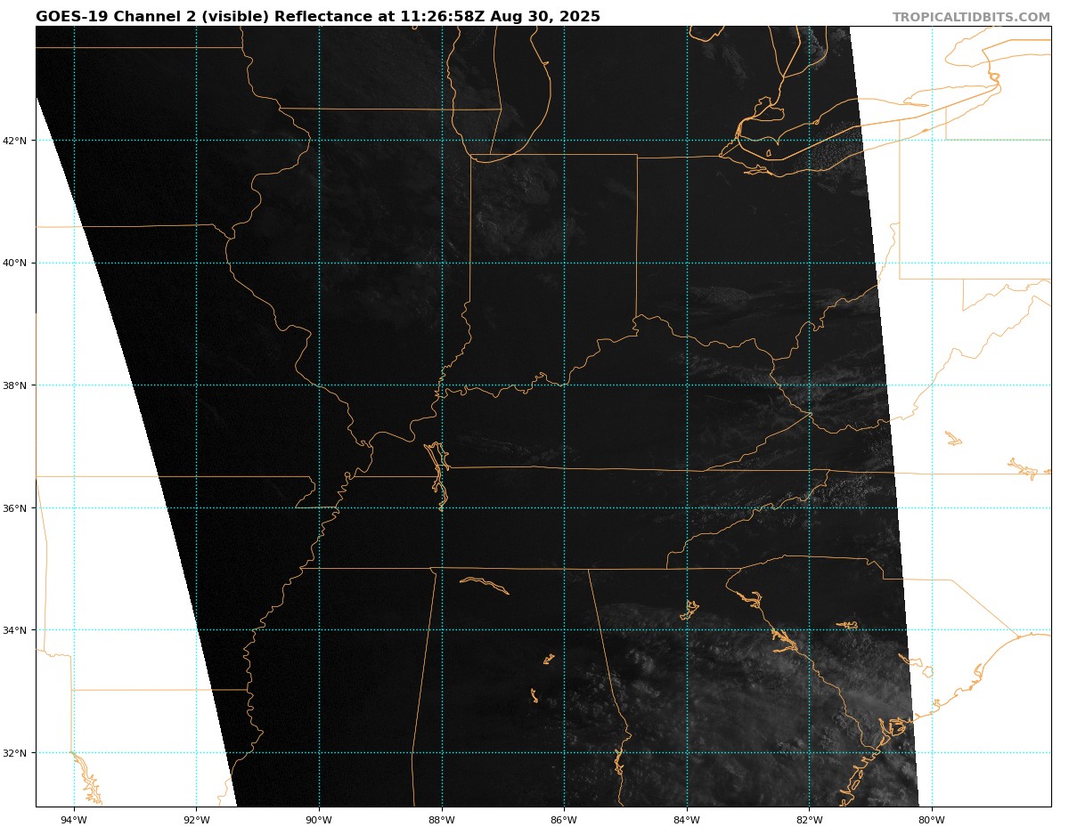Click the 82°W longitude label

809,820
